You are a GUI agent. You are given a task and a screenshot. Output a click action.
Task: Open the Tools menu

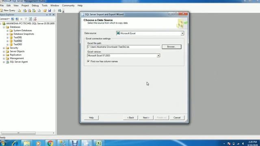pyautogui.click(x=44, y=5)
